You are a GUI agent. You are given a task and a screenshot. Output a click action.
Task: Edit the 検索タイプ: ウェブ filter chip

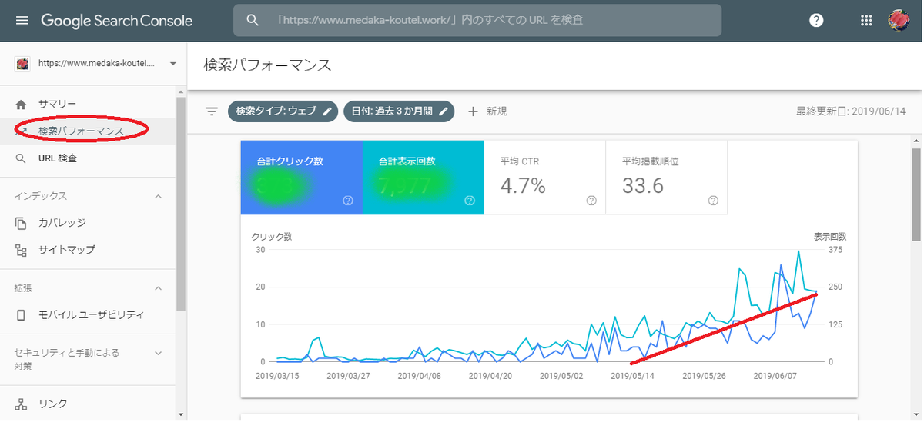[x=283, y=111]
